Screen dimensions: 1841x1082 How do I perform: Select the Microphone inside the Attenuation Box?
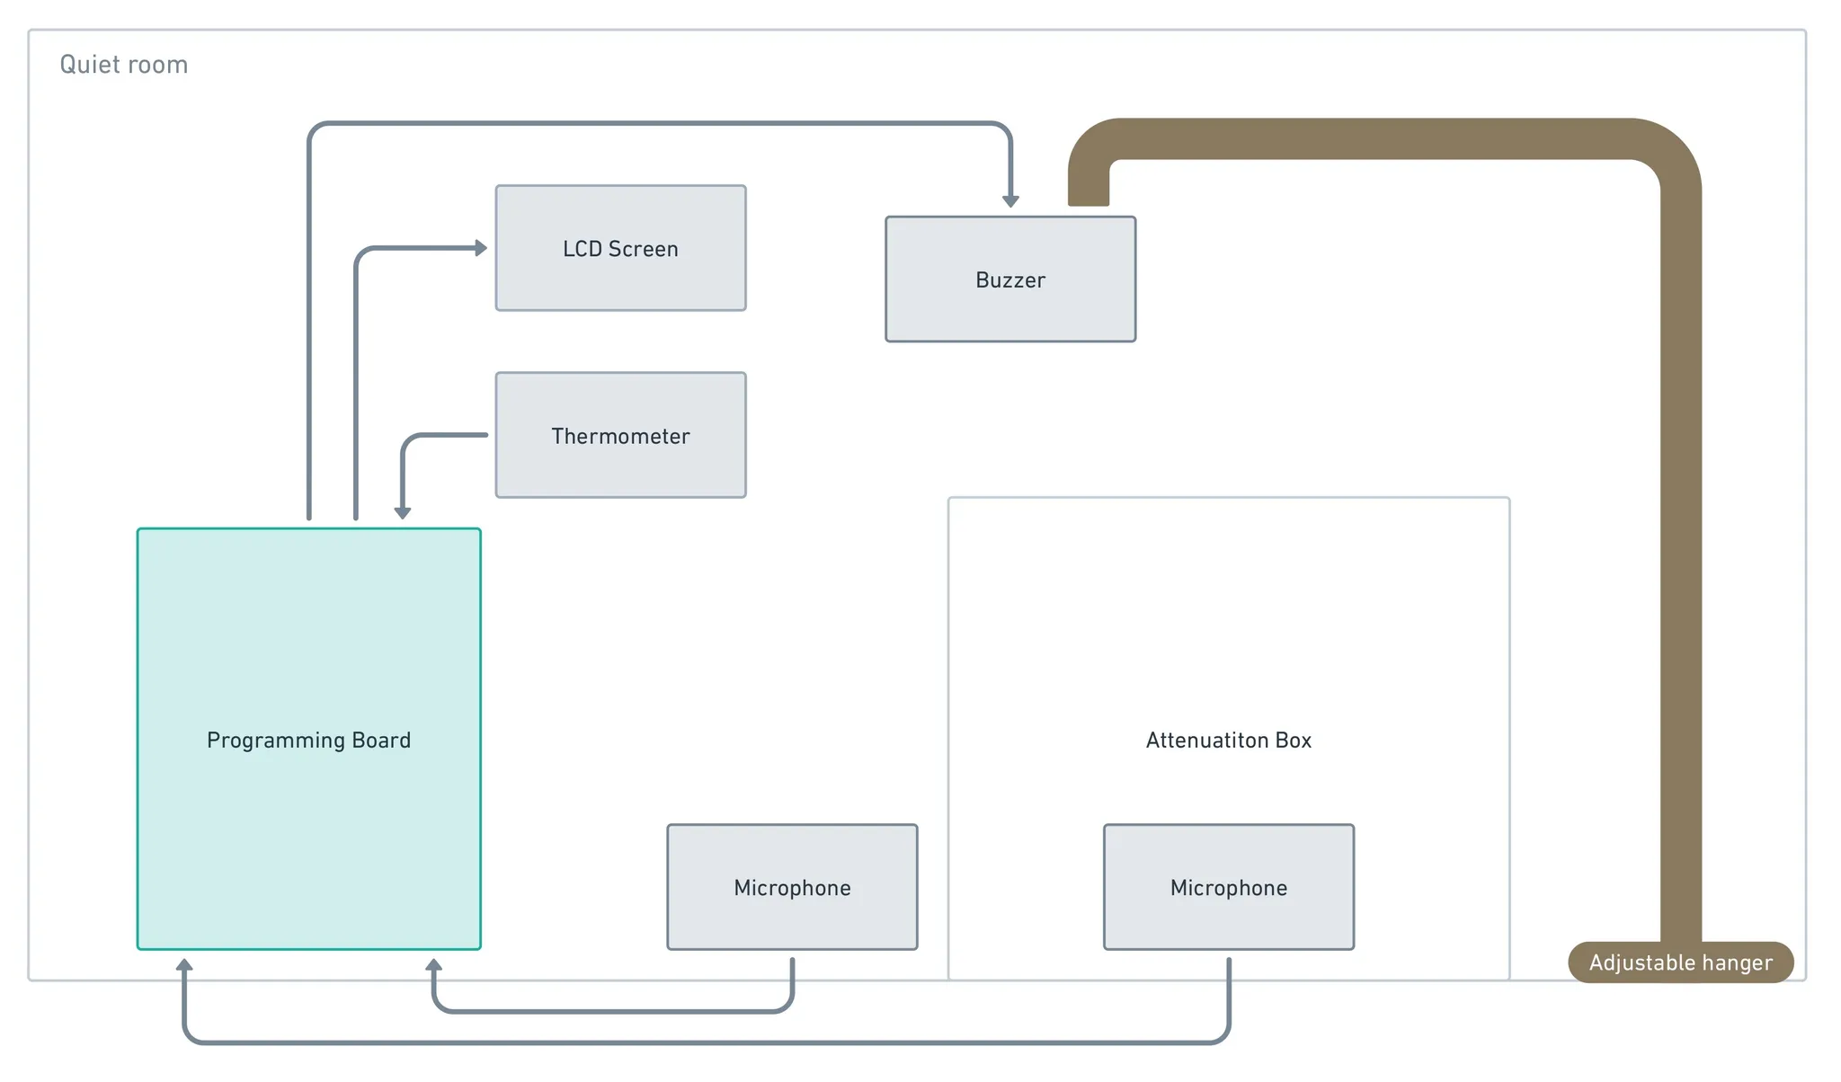(x=1228, y=887)
